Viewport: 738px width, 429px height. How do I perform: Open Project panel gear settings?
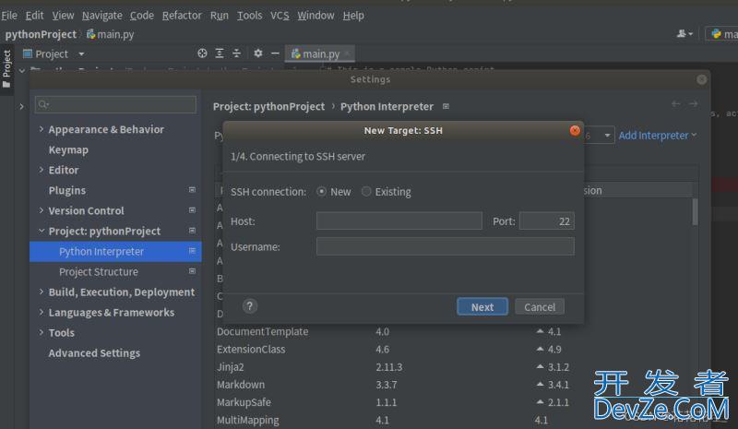coord(258,54)
